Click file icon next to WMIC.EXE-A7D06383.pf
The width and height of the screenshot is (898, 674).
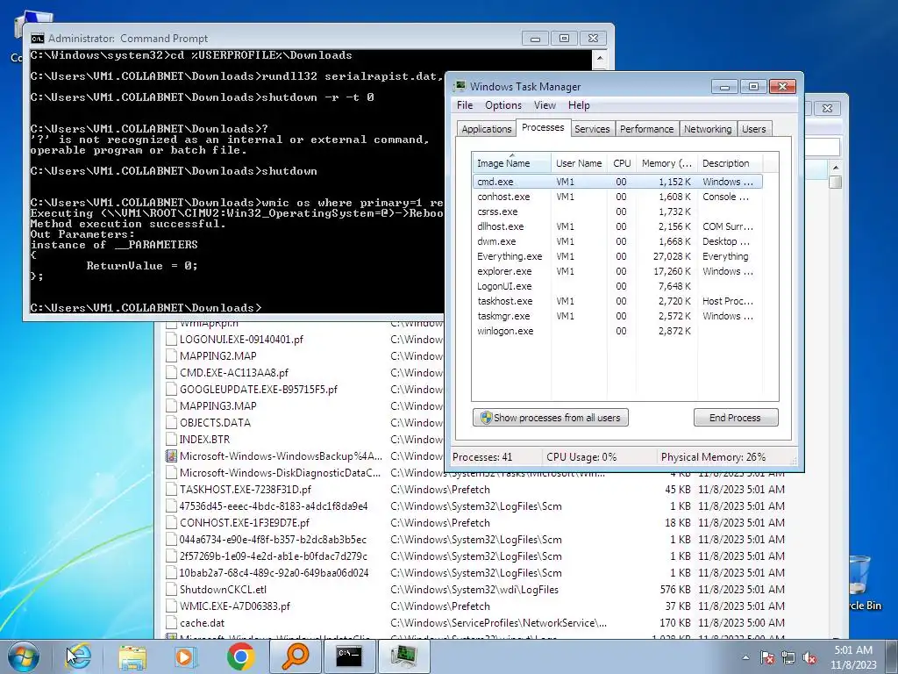point(171,606)
